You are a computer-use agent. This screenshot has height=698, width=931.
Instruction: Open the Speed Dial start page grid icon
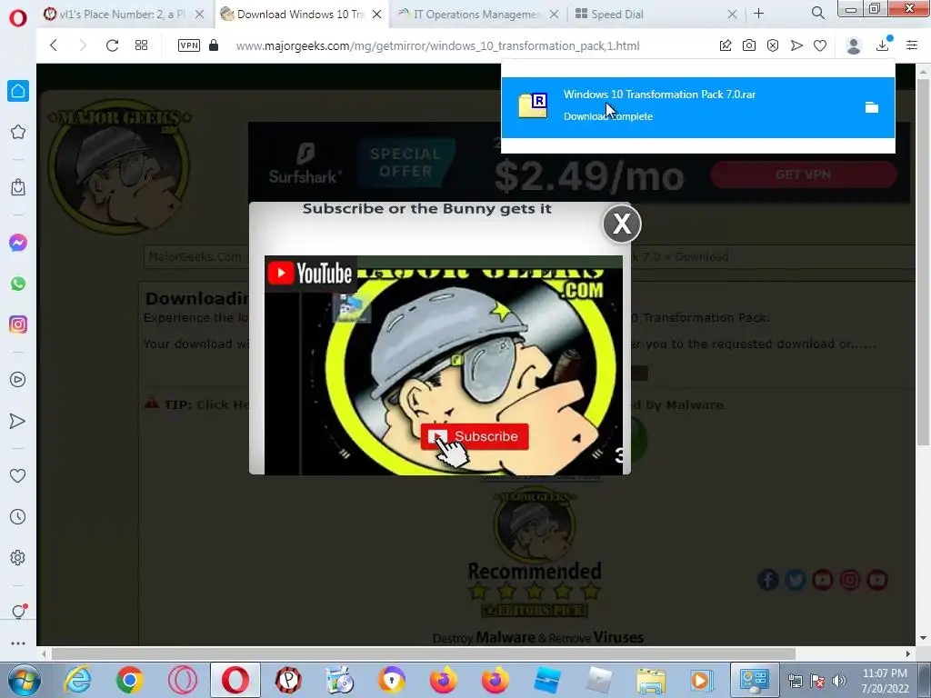tap(141, 45)
